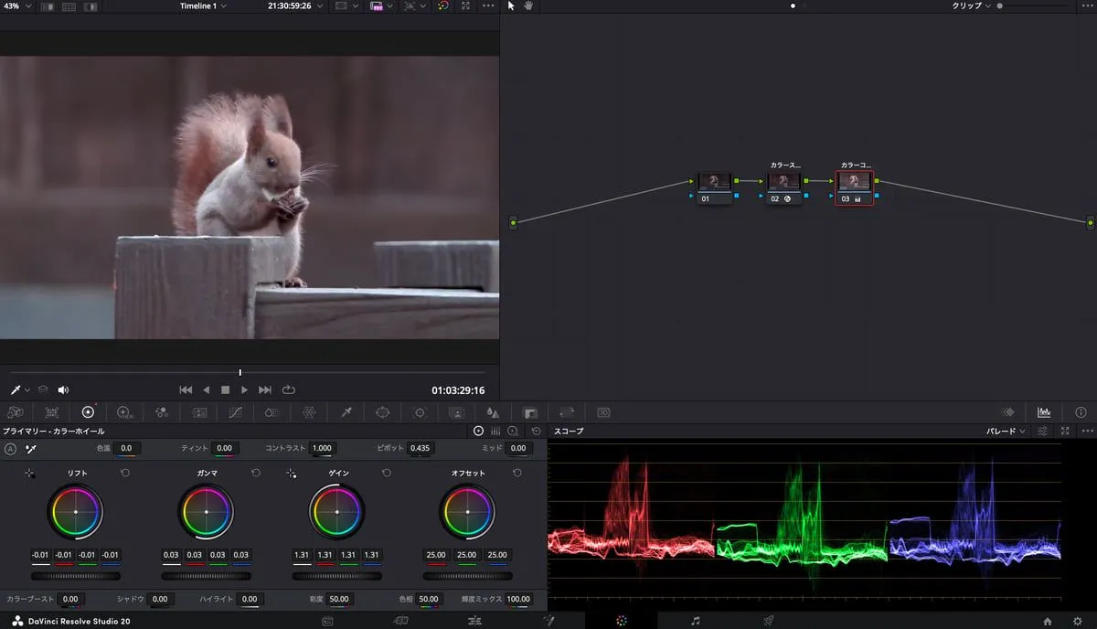The width and height of the screenshot is (1097, 629).
Task: Toggle loop playback
Action: point(289,389)
